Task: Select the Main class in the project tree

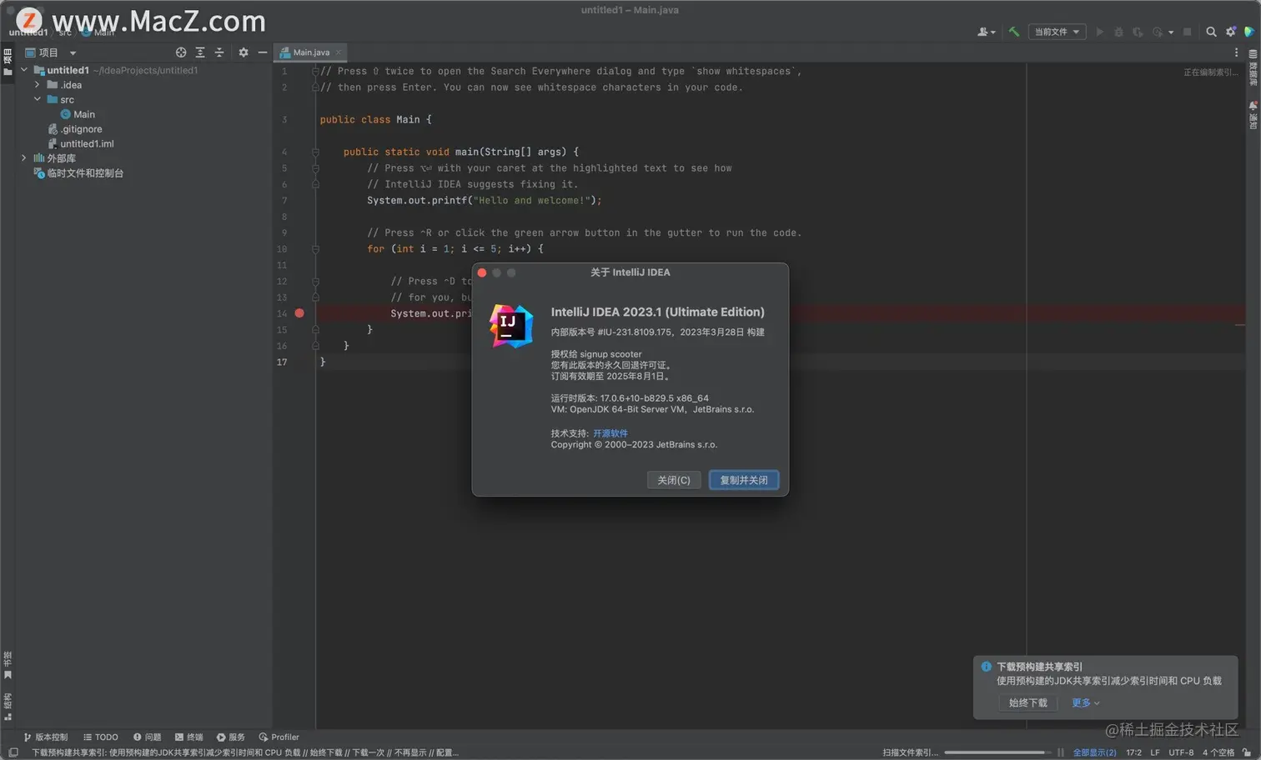Action: coord(78,114)
